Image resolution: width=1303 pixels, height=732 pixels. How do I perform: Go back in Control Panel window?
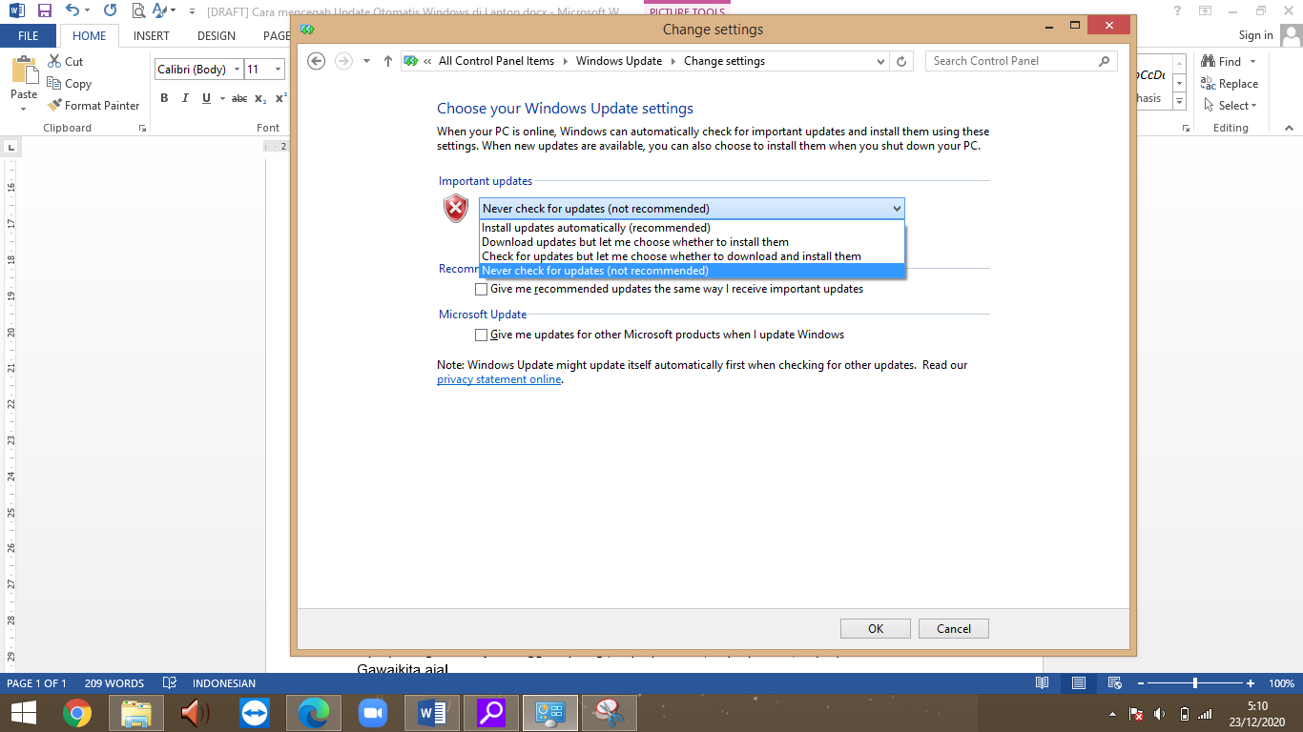[317, 61]
